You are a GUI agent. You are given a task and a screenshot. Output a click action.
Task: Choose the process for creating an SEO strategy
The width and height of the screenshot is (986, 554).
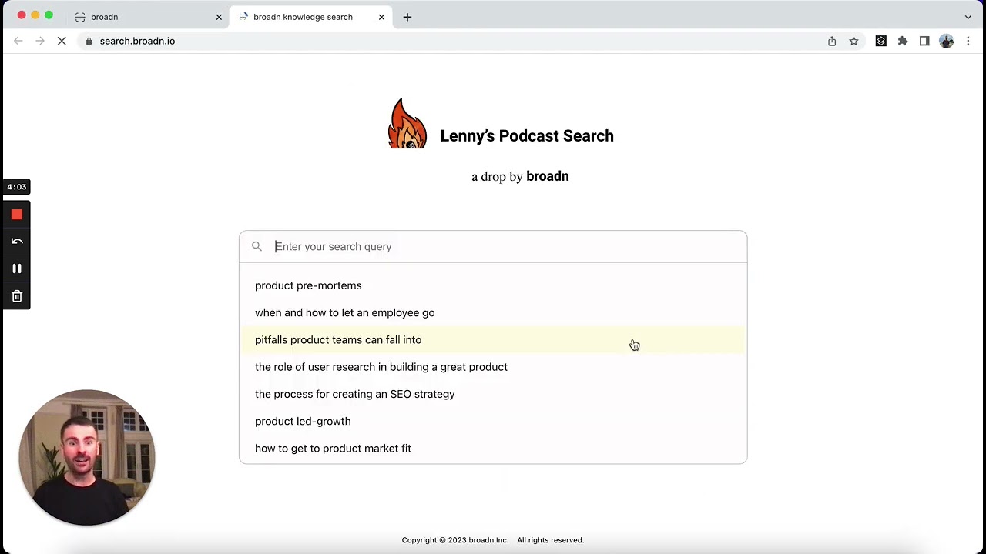click(493, 394)
